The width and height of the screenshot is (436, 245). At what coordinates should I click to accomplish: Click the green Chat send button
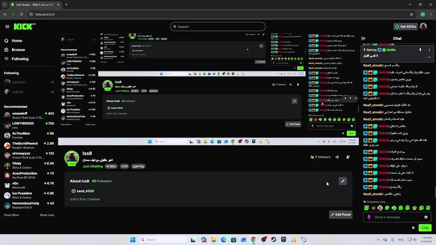click(425, 228)
